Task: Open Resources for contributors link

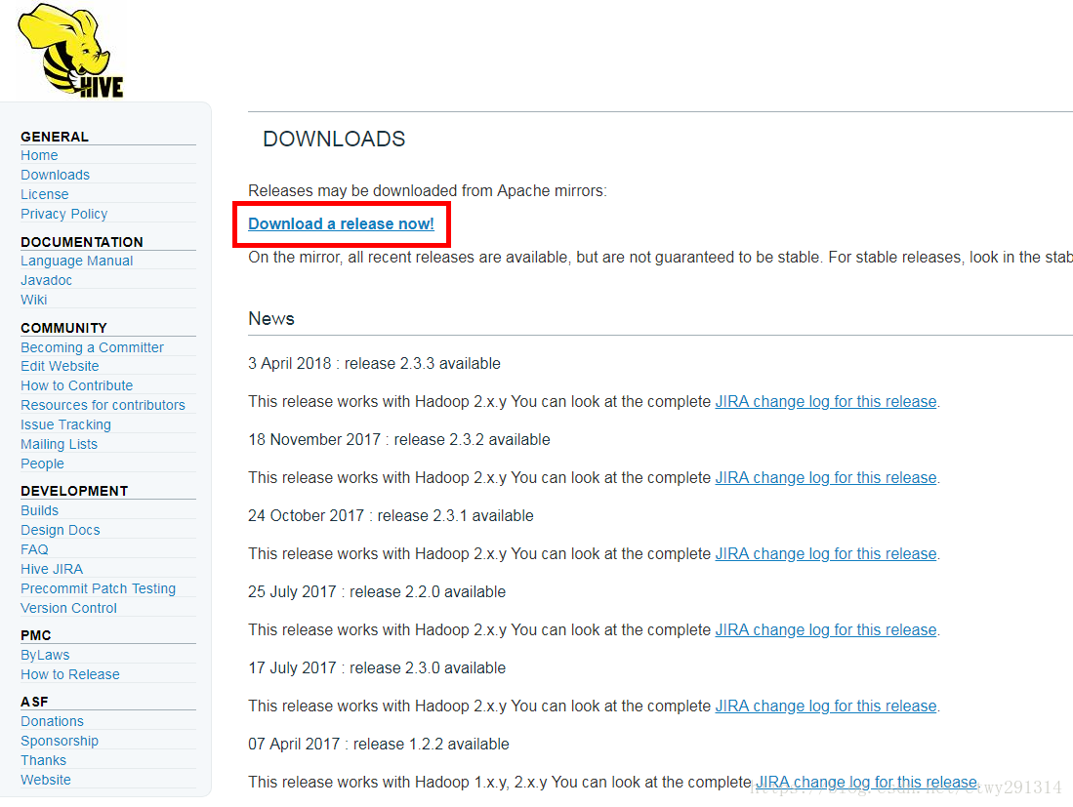Action: pyautogui.click(x=103, y=405)
